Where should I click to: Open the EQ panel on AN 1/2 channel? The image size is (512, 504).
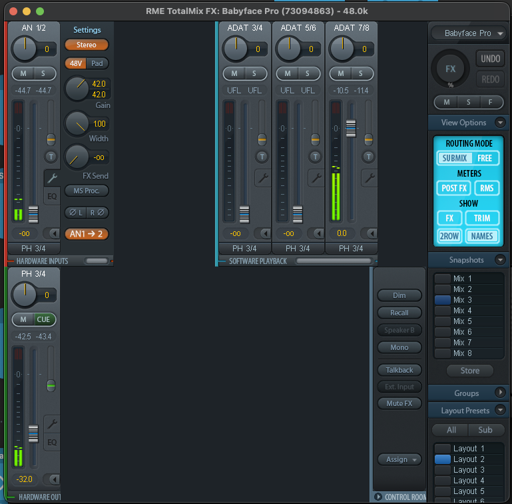tap(52, 196)
